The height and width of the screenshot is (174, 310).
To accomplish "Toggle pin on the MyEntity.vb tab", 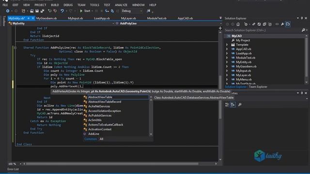I will [x=29, y=18].
